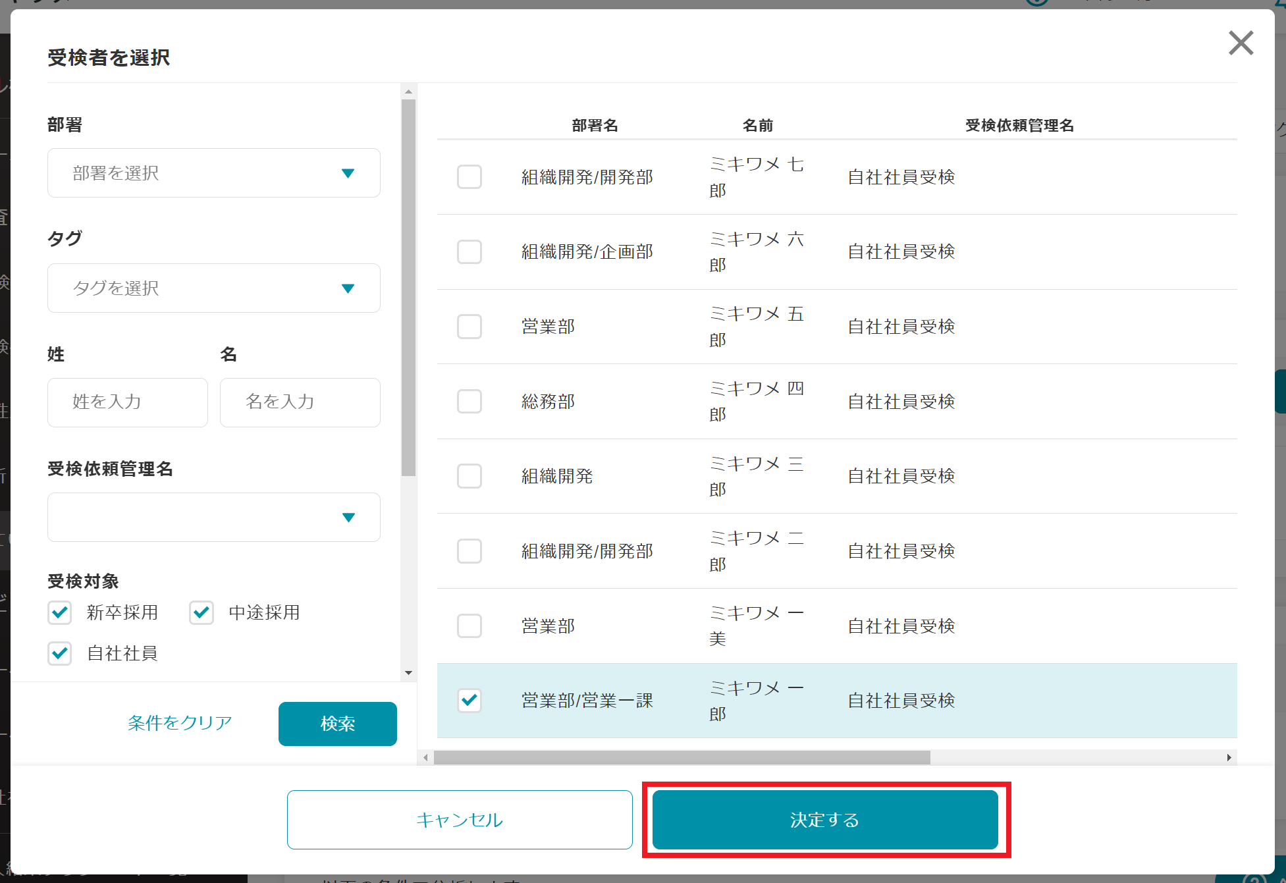This screenshot has height=883, width=1286.
Task: Uncheck the 中途採用 option
Action: click(201, 612)
